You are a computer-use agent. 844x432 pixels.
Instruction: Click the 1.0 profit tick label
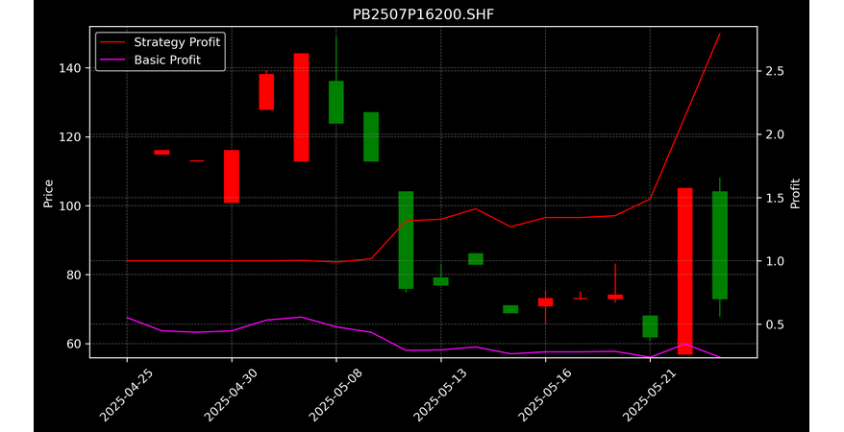774,261
